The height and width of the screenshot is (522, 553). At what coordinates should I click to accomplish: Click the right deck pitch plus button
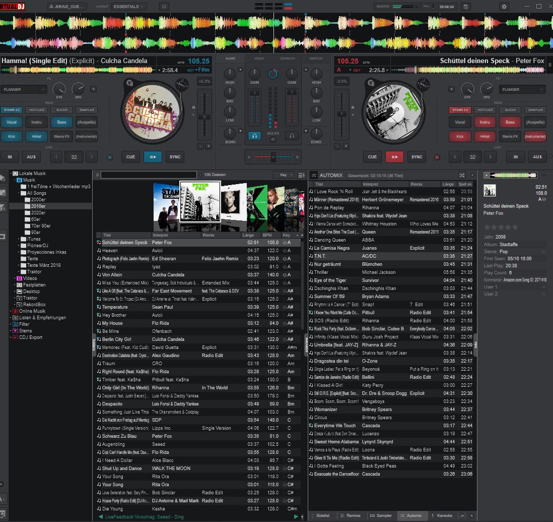coord(346,146)
